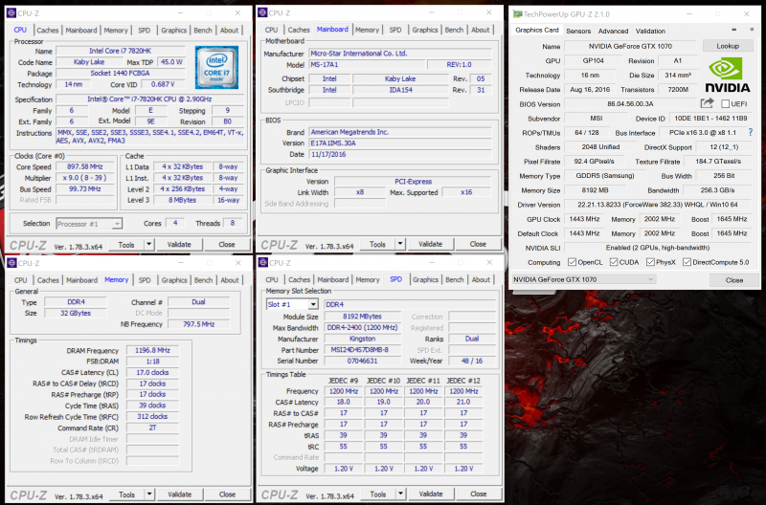Click the GPU-Z BIOS Version value 86.04.56.00.3A
Image resolution: width=766 pixels, height=505 pixels.
[630, 104]
